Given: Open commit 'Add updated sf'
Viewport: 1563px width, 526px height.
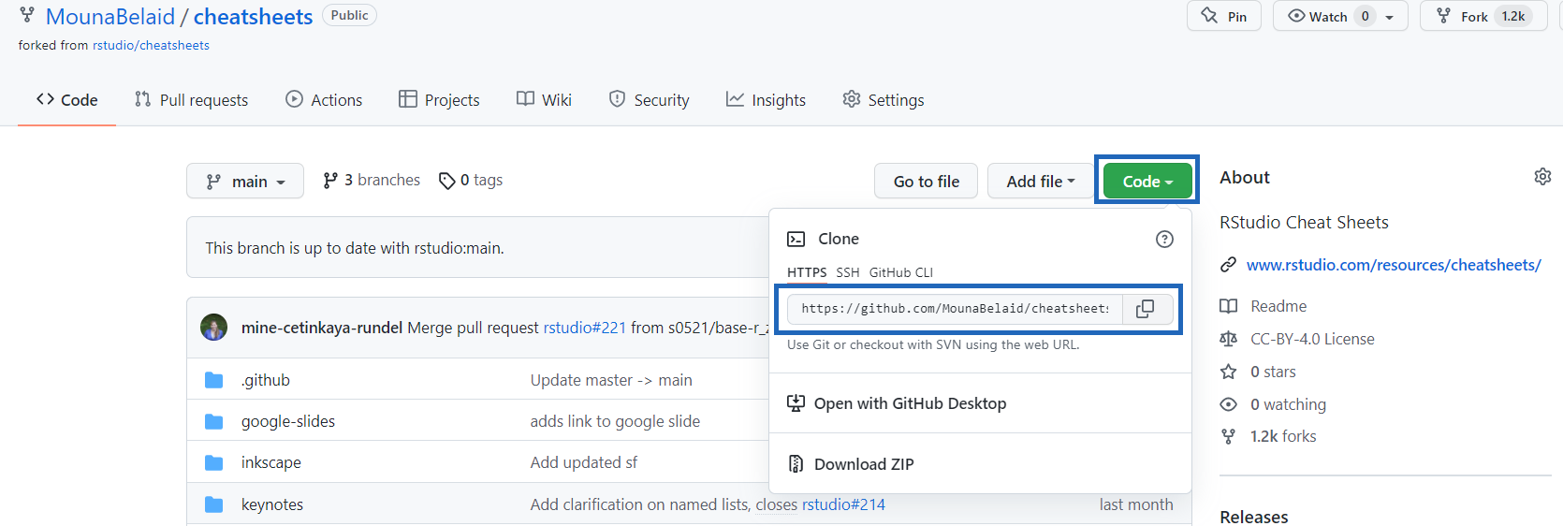Looking at the screenshot, I should coord(584,462).
